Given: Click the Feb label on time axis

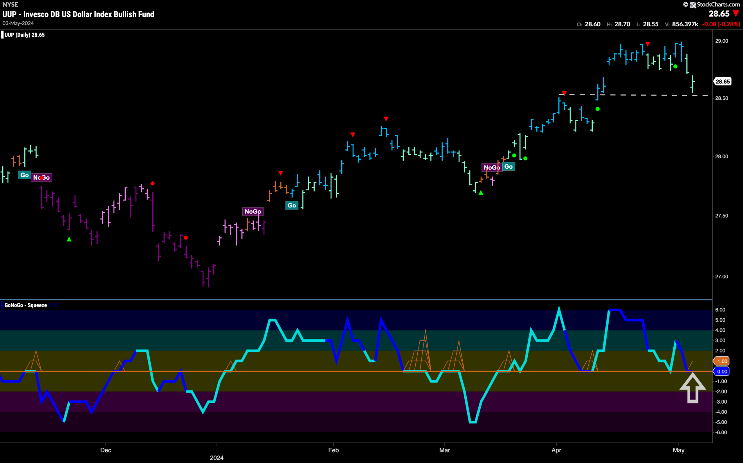Looking at the screenshot, I should [x=333, y=450].
